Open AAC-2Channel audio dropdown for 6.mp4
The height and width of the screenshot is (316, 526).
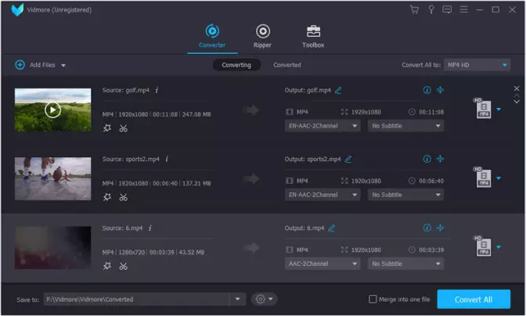pyautogui.click(x=322, y=264)
